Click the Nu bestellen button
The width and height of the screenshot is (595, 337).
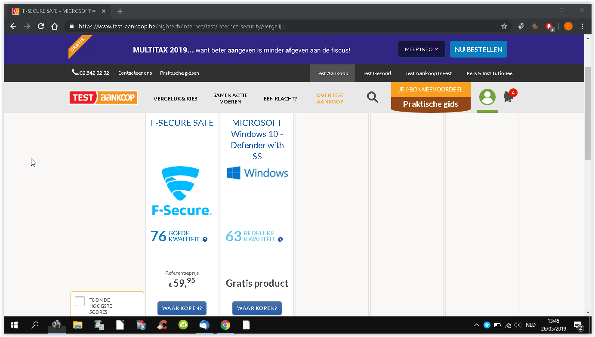coord(478,49)
